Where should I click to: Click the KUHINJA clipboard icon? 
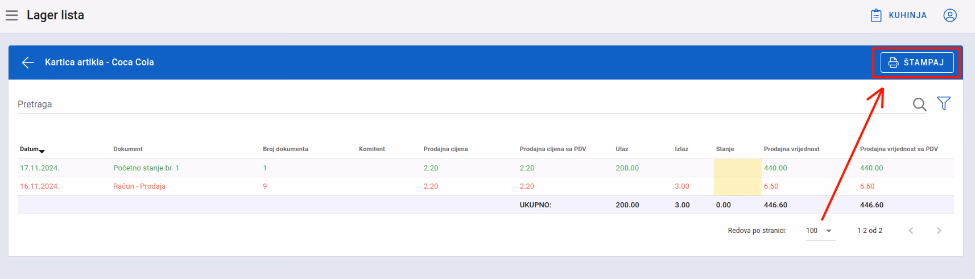pyautogui.click(x=876, y=15)
